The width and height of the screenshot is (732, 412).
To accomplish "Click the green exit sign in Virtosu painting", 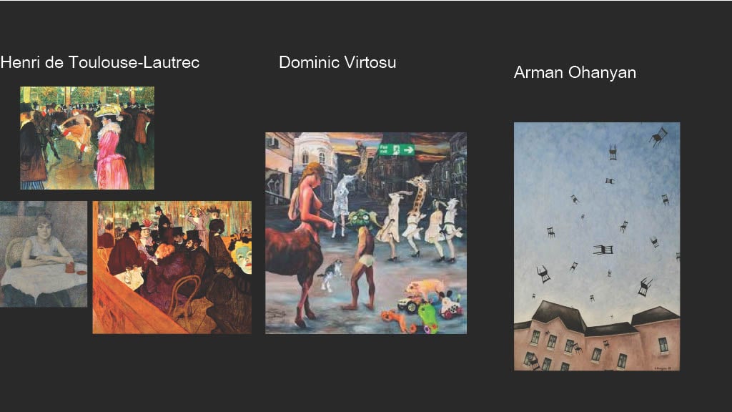I will tap(396, 149).
